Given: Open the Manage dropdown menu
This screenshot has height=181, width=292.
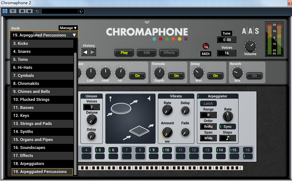Looking at the screenshot, I should coord(68,28).
